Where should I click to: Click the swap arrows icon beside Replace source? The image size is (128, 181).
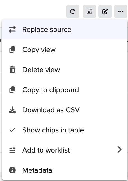(x=12, y=29)
